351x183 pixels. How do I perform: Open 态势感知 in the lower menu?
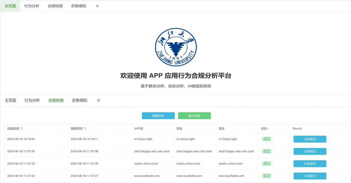click(79, 100)
